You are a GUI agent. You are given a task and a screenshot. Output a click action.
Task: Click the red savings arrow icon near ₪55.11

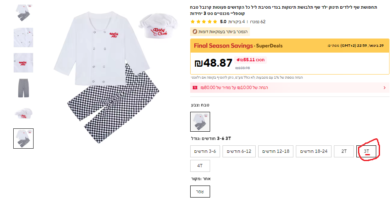click(237, 60)
